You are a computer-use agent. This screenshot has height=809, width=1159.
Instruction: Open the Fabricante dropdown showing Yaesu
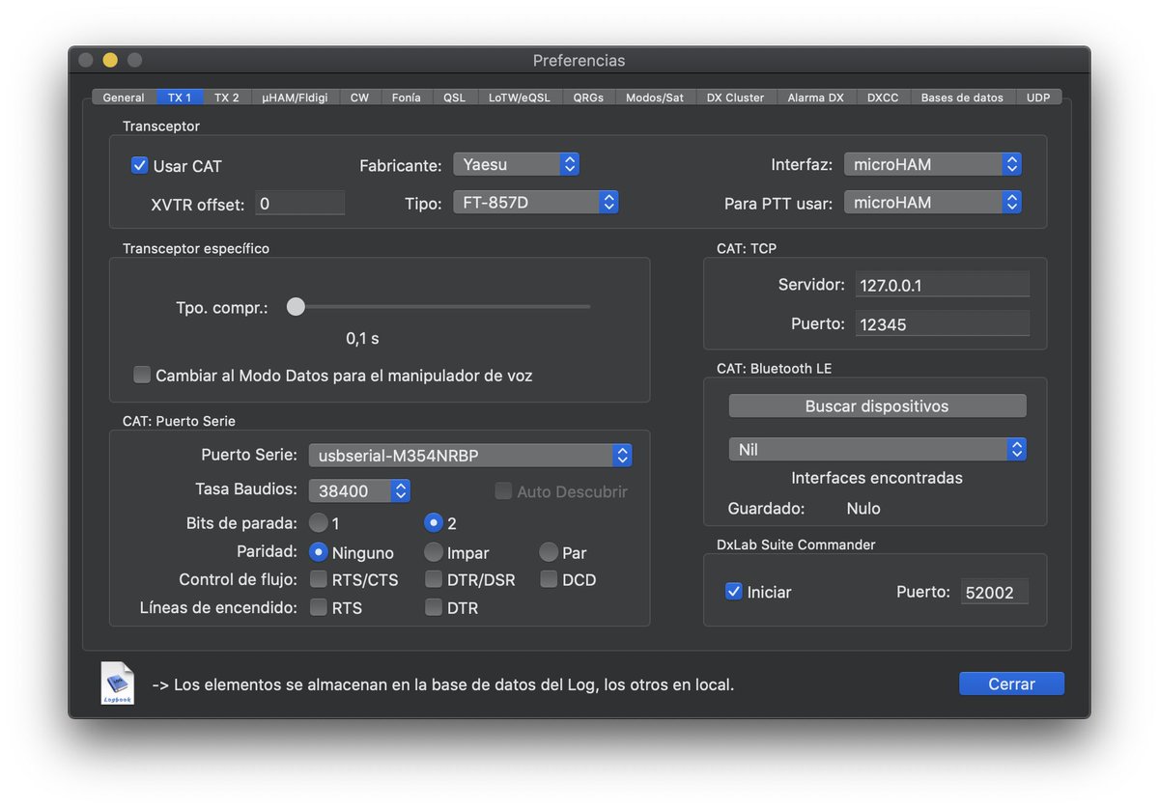(x=516, y=164)
